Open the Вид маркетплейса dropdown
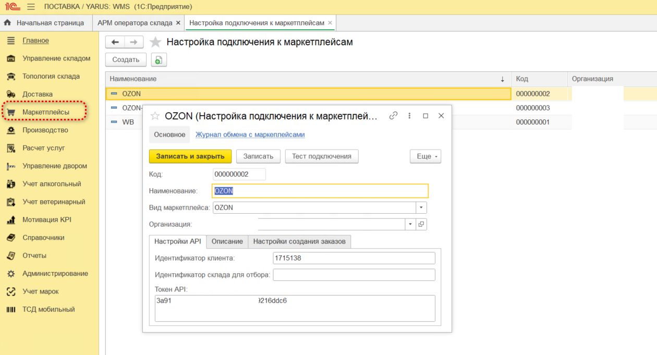This screenshot has width=657, height=355. pyautogui.click(x=421, y=207)
